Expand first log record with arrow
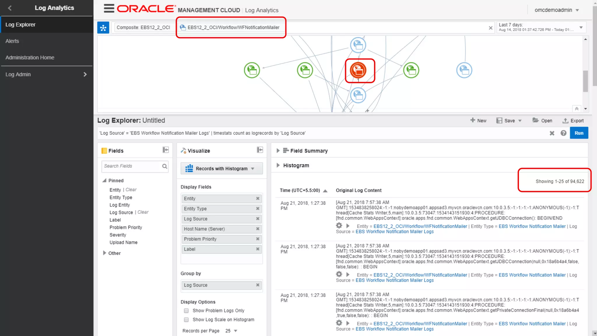 click(x=348, y=226)
